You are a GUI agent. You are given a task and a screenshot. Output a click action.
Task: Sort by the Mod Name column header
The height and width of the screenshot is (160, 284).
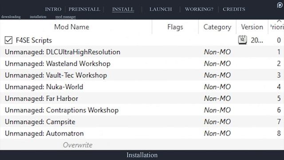pos(72,27)
